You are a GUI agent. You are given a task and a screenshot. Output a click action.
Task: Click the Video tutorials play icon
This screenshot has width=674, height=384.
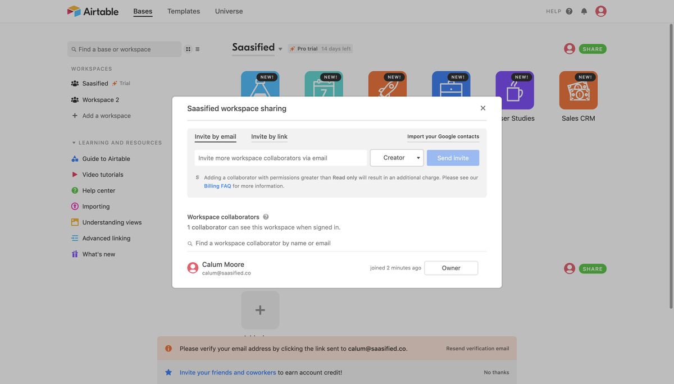click(x=75, y=175)
